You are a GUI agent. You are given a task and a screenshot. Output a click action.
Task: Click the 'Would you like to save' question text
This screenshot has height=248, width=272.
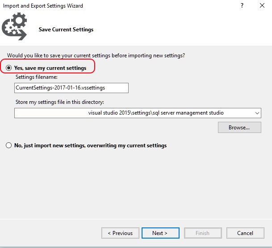click(x=96, y=56)
